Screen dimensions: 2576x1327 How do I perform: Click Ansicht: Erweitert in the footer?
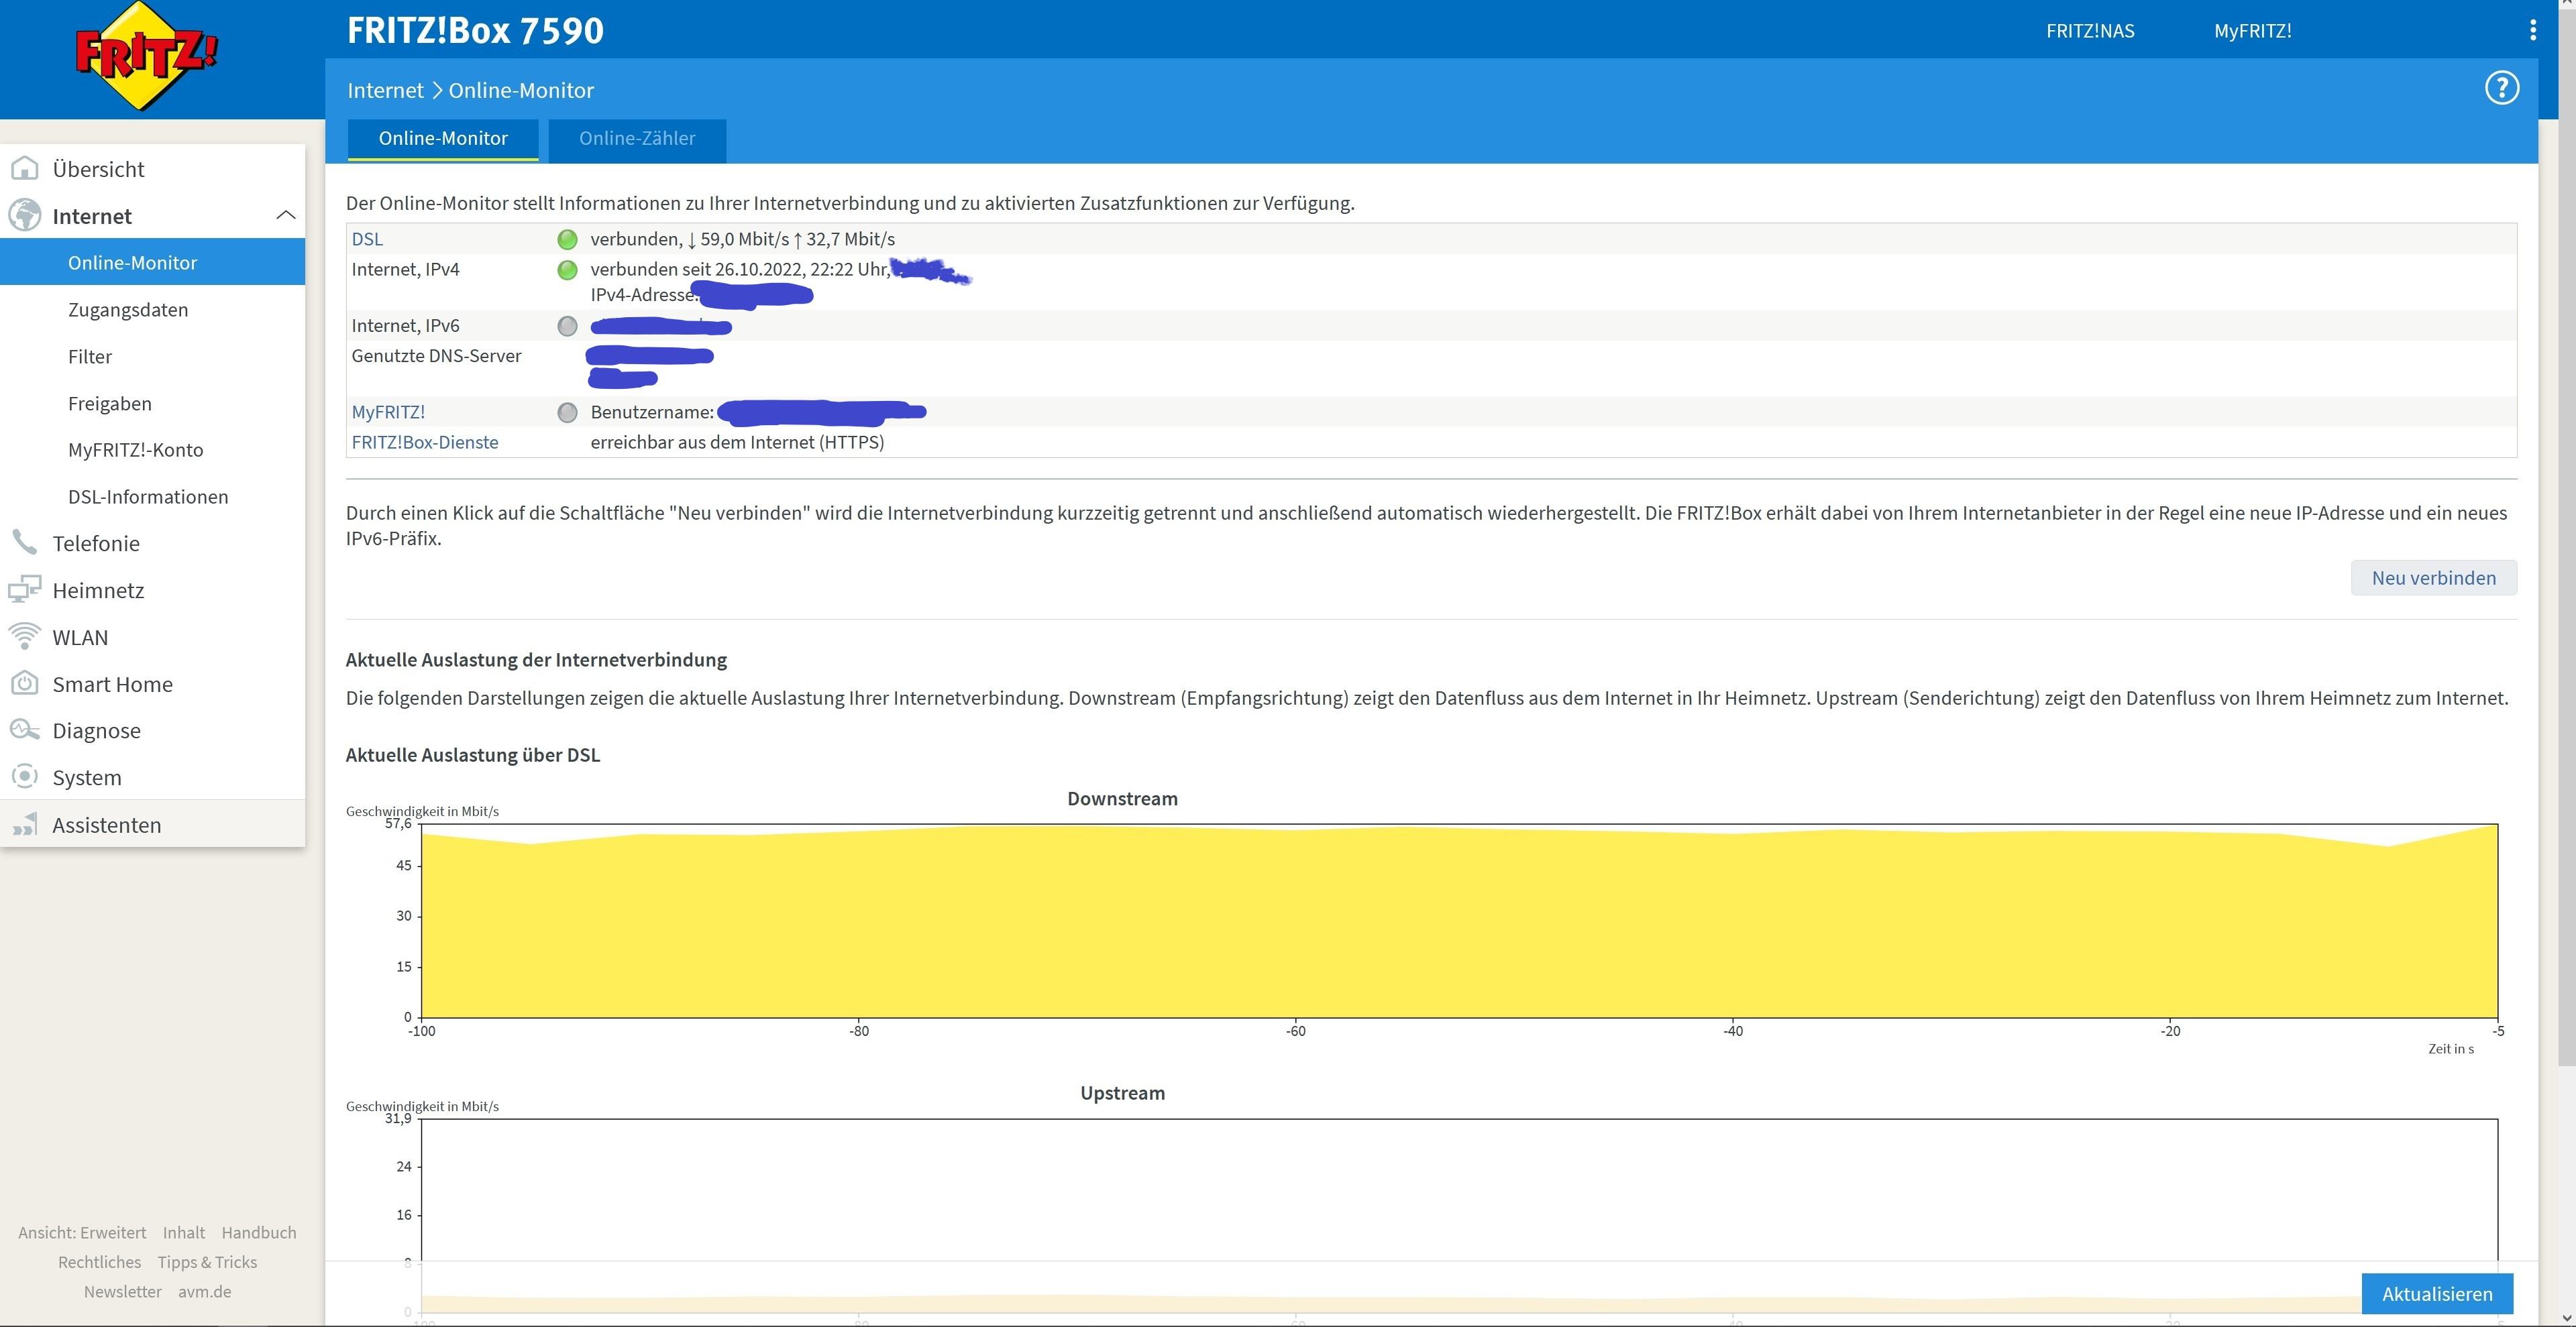[x=82, y=1232]
